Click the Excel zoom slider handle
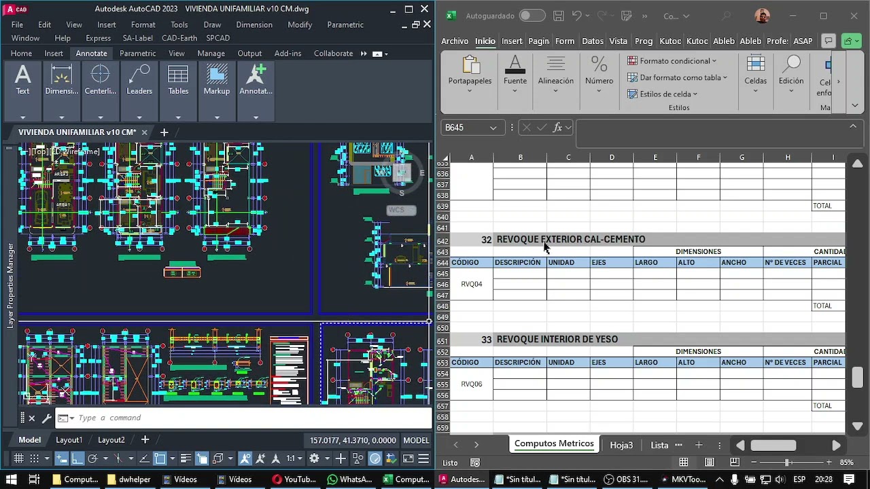 [788, 463]
